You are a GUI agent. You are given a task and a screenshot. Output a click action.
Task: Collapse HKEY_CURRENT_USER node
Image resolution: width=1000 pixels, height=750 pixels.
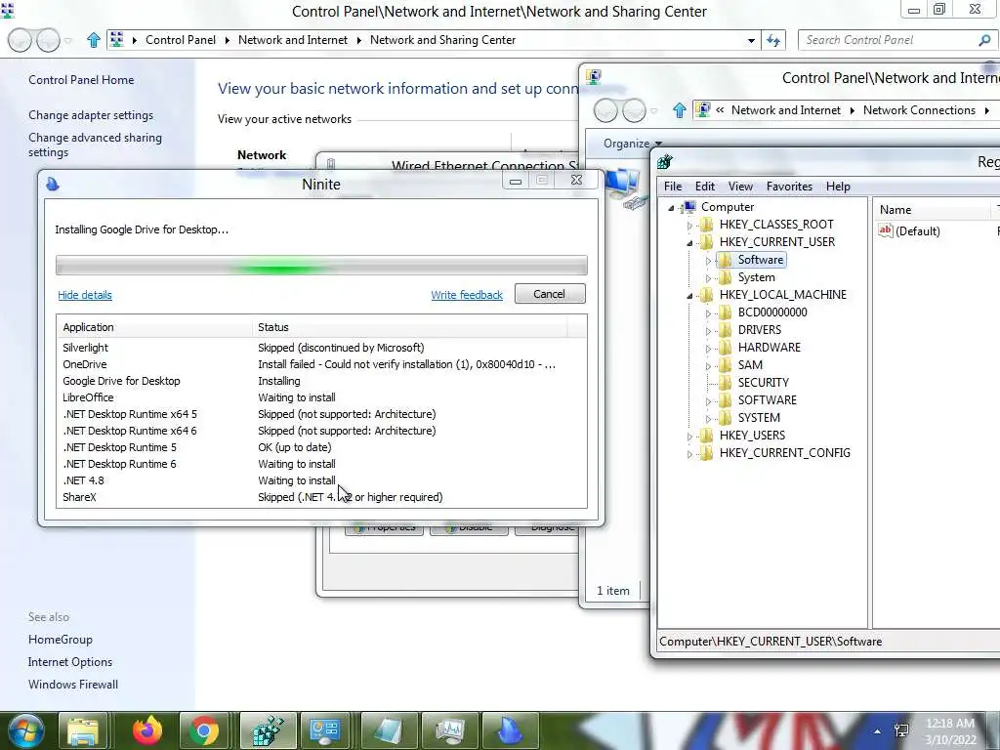tap(689, 243)
